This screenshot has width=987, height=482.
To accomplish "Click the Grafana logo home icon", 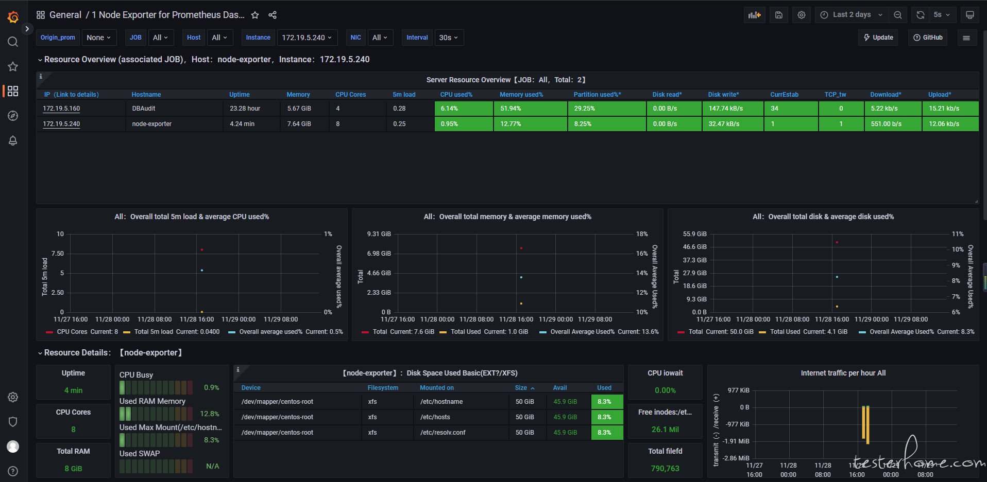I will pyautogui.click(x=13, y=17).
